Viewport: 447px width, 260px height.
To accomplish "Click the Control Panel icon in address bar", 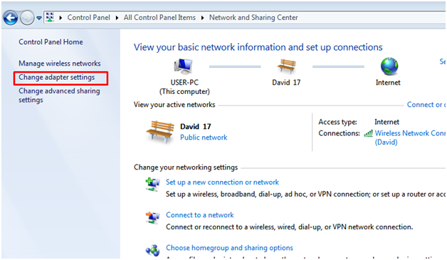I will pos(50,17).
